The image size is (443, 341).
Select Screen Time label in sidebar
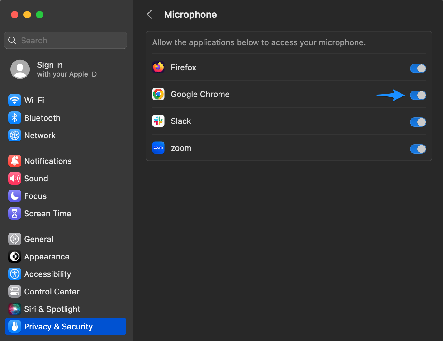pyautogui.click(x=47, y=214)
